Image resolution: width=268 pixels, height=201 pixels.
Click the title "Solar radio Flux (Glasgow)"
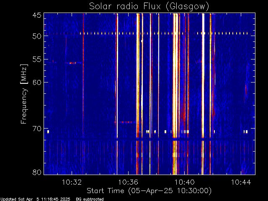tap(149, 7)
